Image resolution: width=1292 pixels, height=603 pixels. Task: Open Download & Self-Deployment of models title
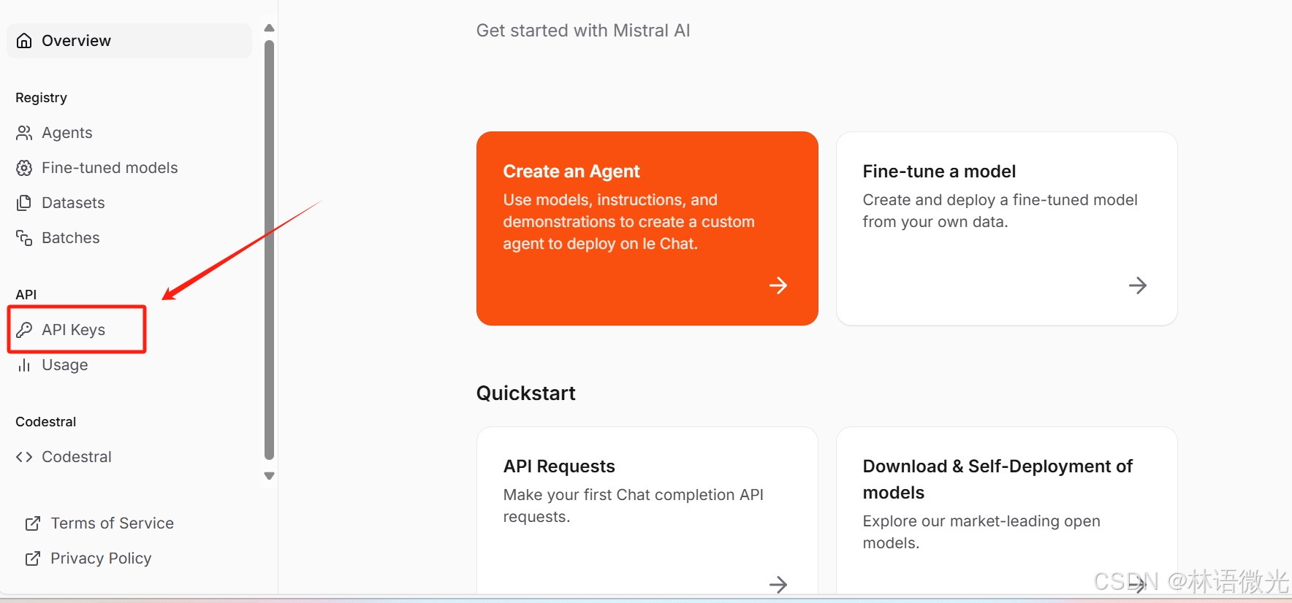[997, 480]
